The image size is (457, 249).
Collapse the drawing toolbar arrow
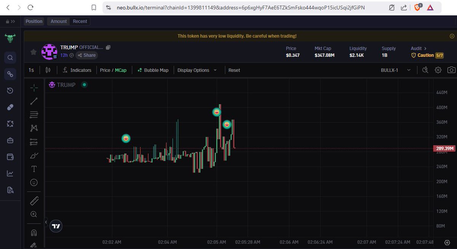[46, 222]
